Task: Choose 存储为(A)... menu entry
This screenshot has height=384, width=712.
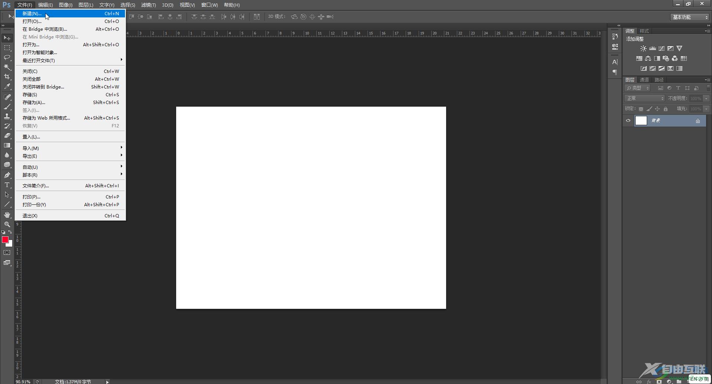Action: click(70, 102)
